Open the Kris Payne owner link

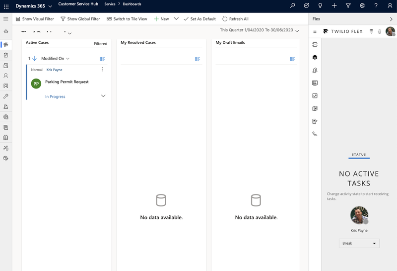[55, 70]
